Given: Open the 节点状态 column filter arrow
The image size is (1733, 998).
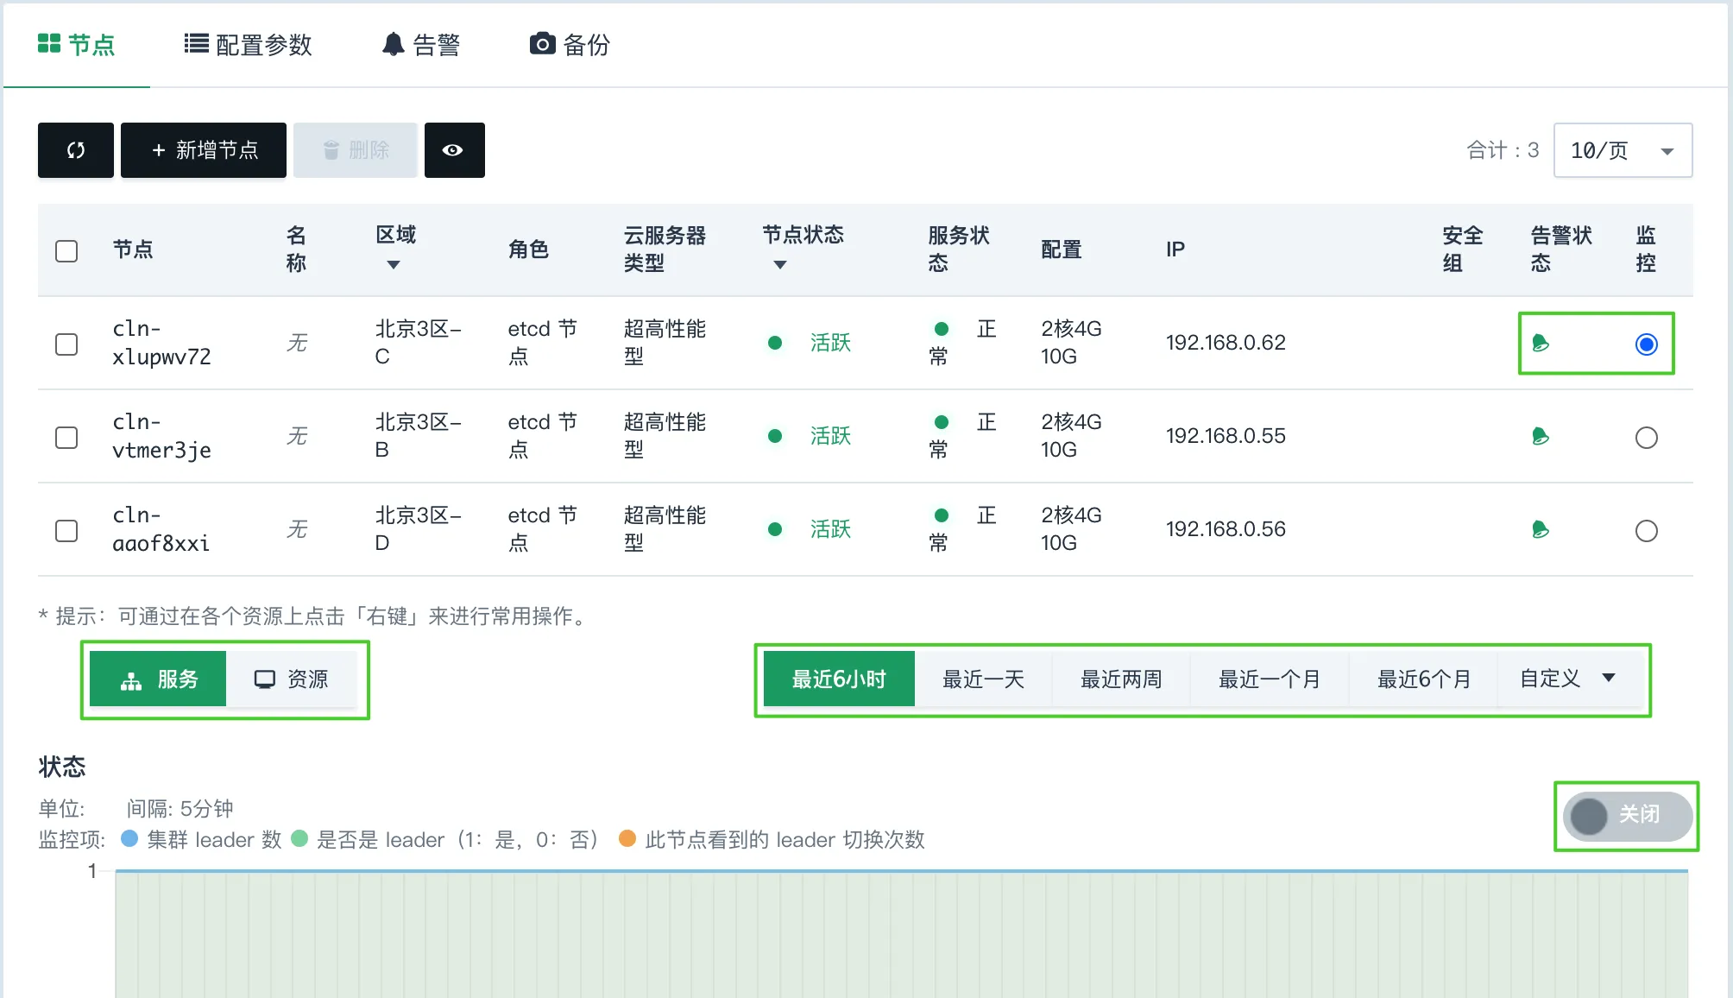Looking at the screenshot, I should point(780,265).
